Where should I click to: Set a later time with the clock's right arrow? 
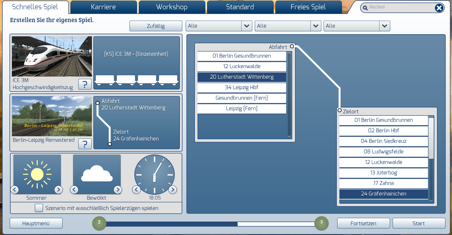tap(173, 189)
